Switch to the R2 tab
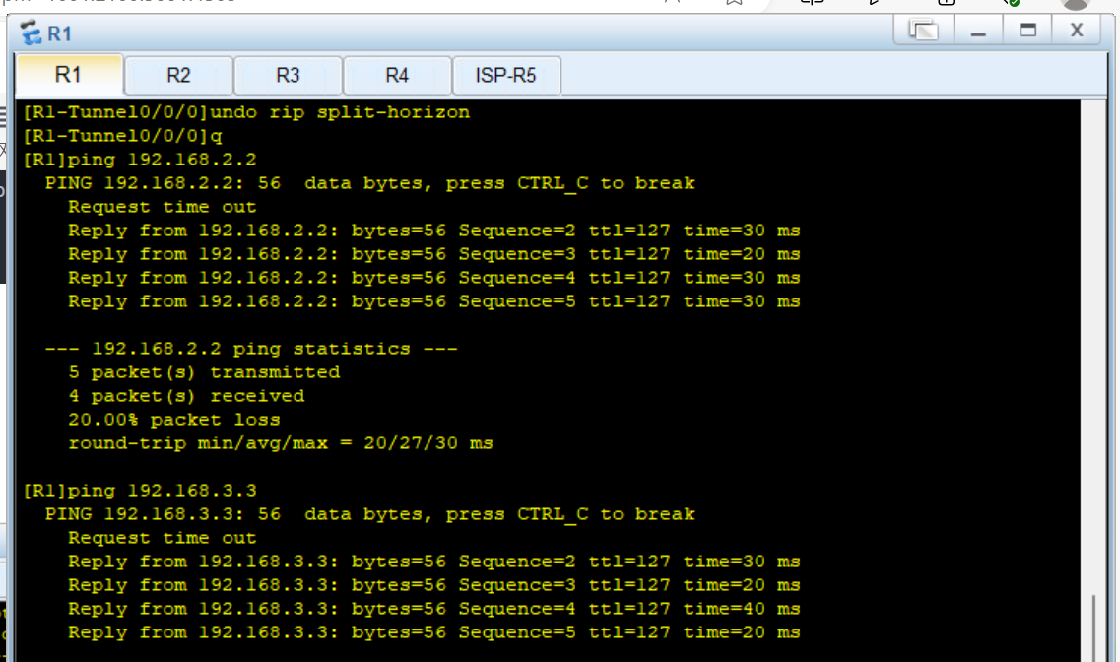The image size is (1120, 662). pyautogui.click(x=178, y=75)
